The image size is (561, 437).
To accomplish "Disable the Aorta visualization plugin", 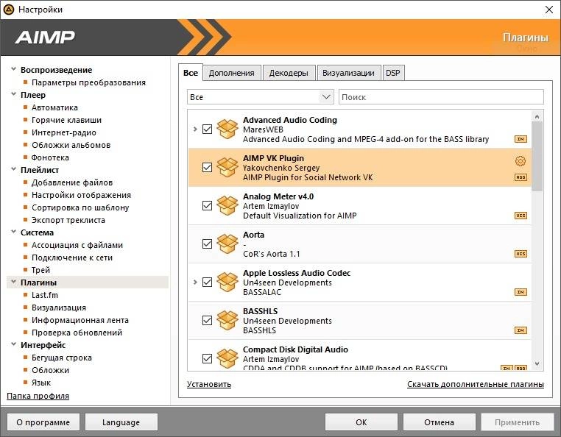I will pyautogui.click(x=207, y=244).
